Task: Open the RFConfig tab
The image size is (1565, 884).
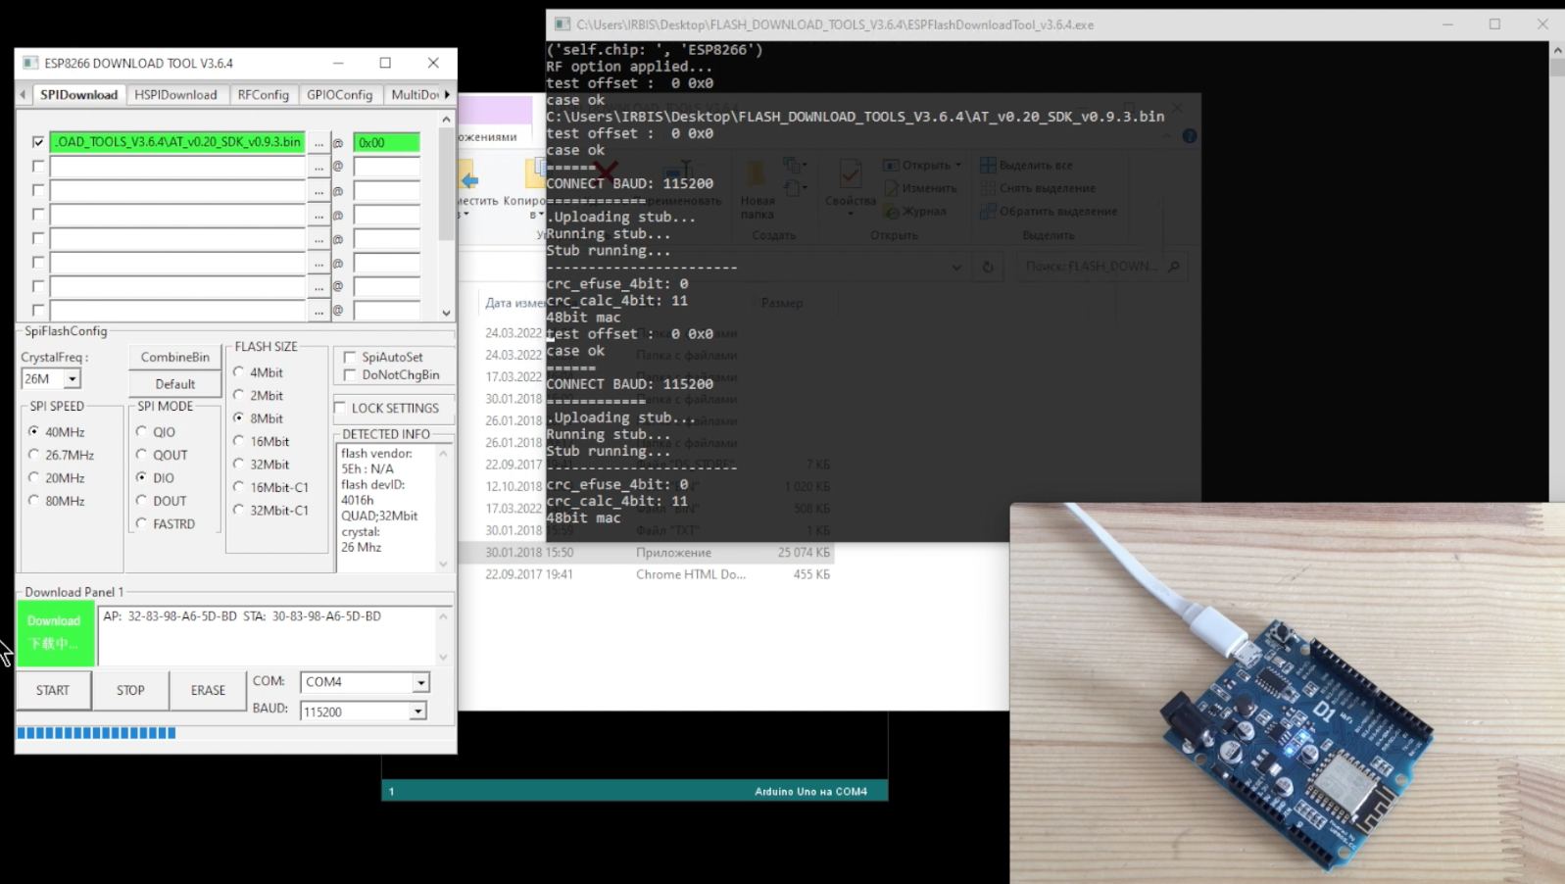Action: 263,95
